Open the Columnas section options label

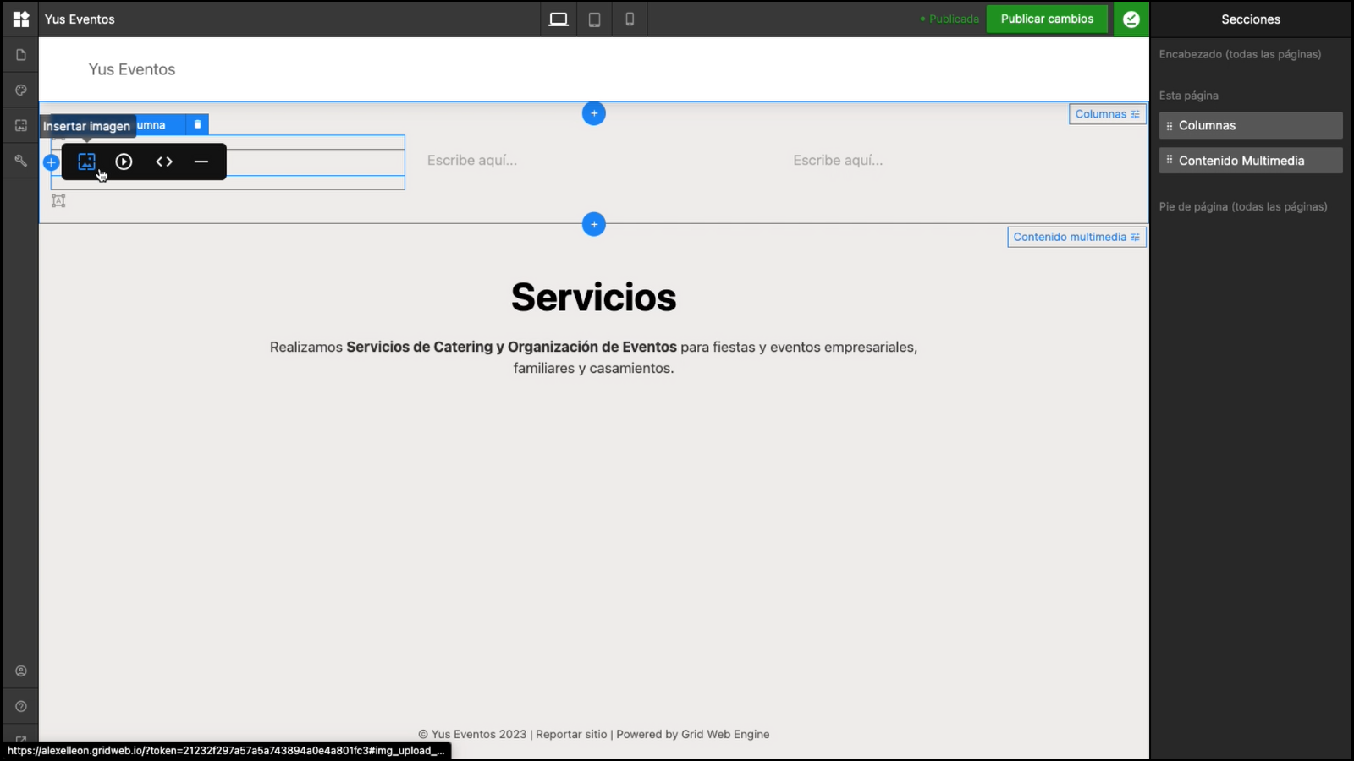[x=1107, y=114]
